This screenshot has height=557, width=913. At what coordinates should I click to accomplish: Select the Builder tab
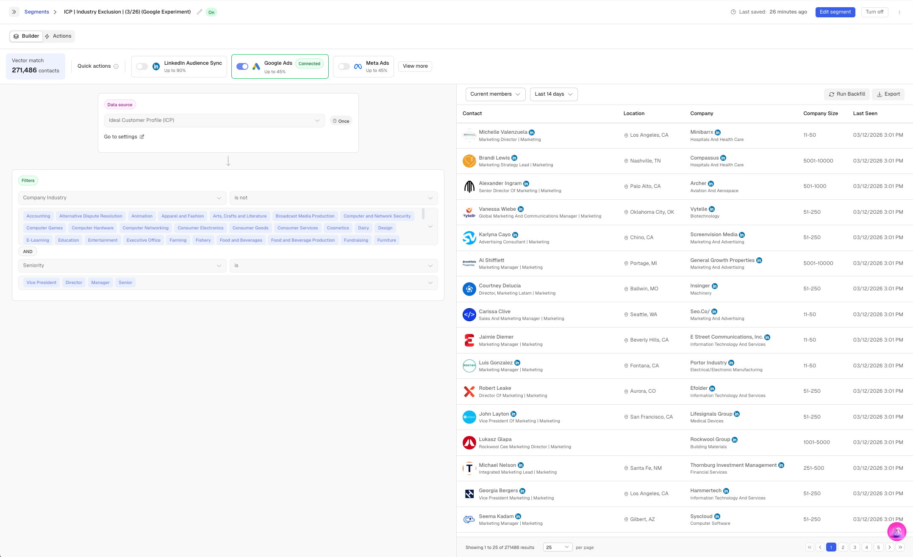coord(26,36)
